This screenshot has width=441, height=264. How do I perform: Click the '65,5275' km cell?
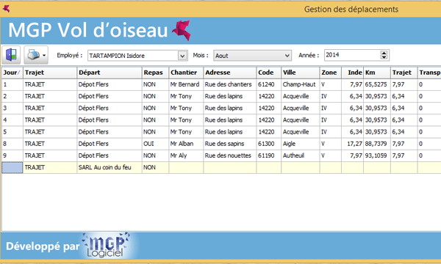(x=377, y=84)
